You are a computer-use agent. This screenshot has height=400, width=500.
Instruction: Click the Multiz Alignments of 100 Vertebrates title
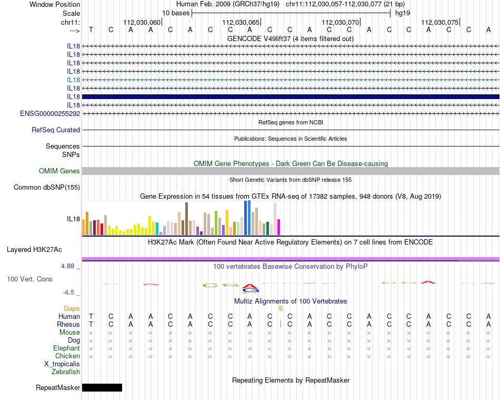pos(290,301)
